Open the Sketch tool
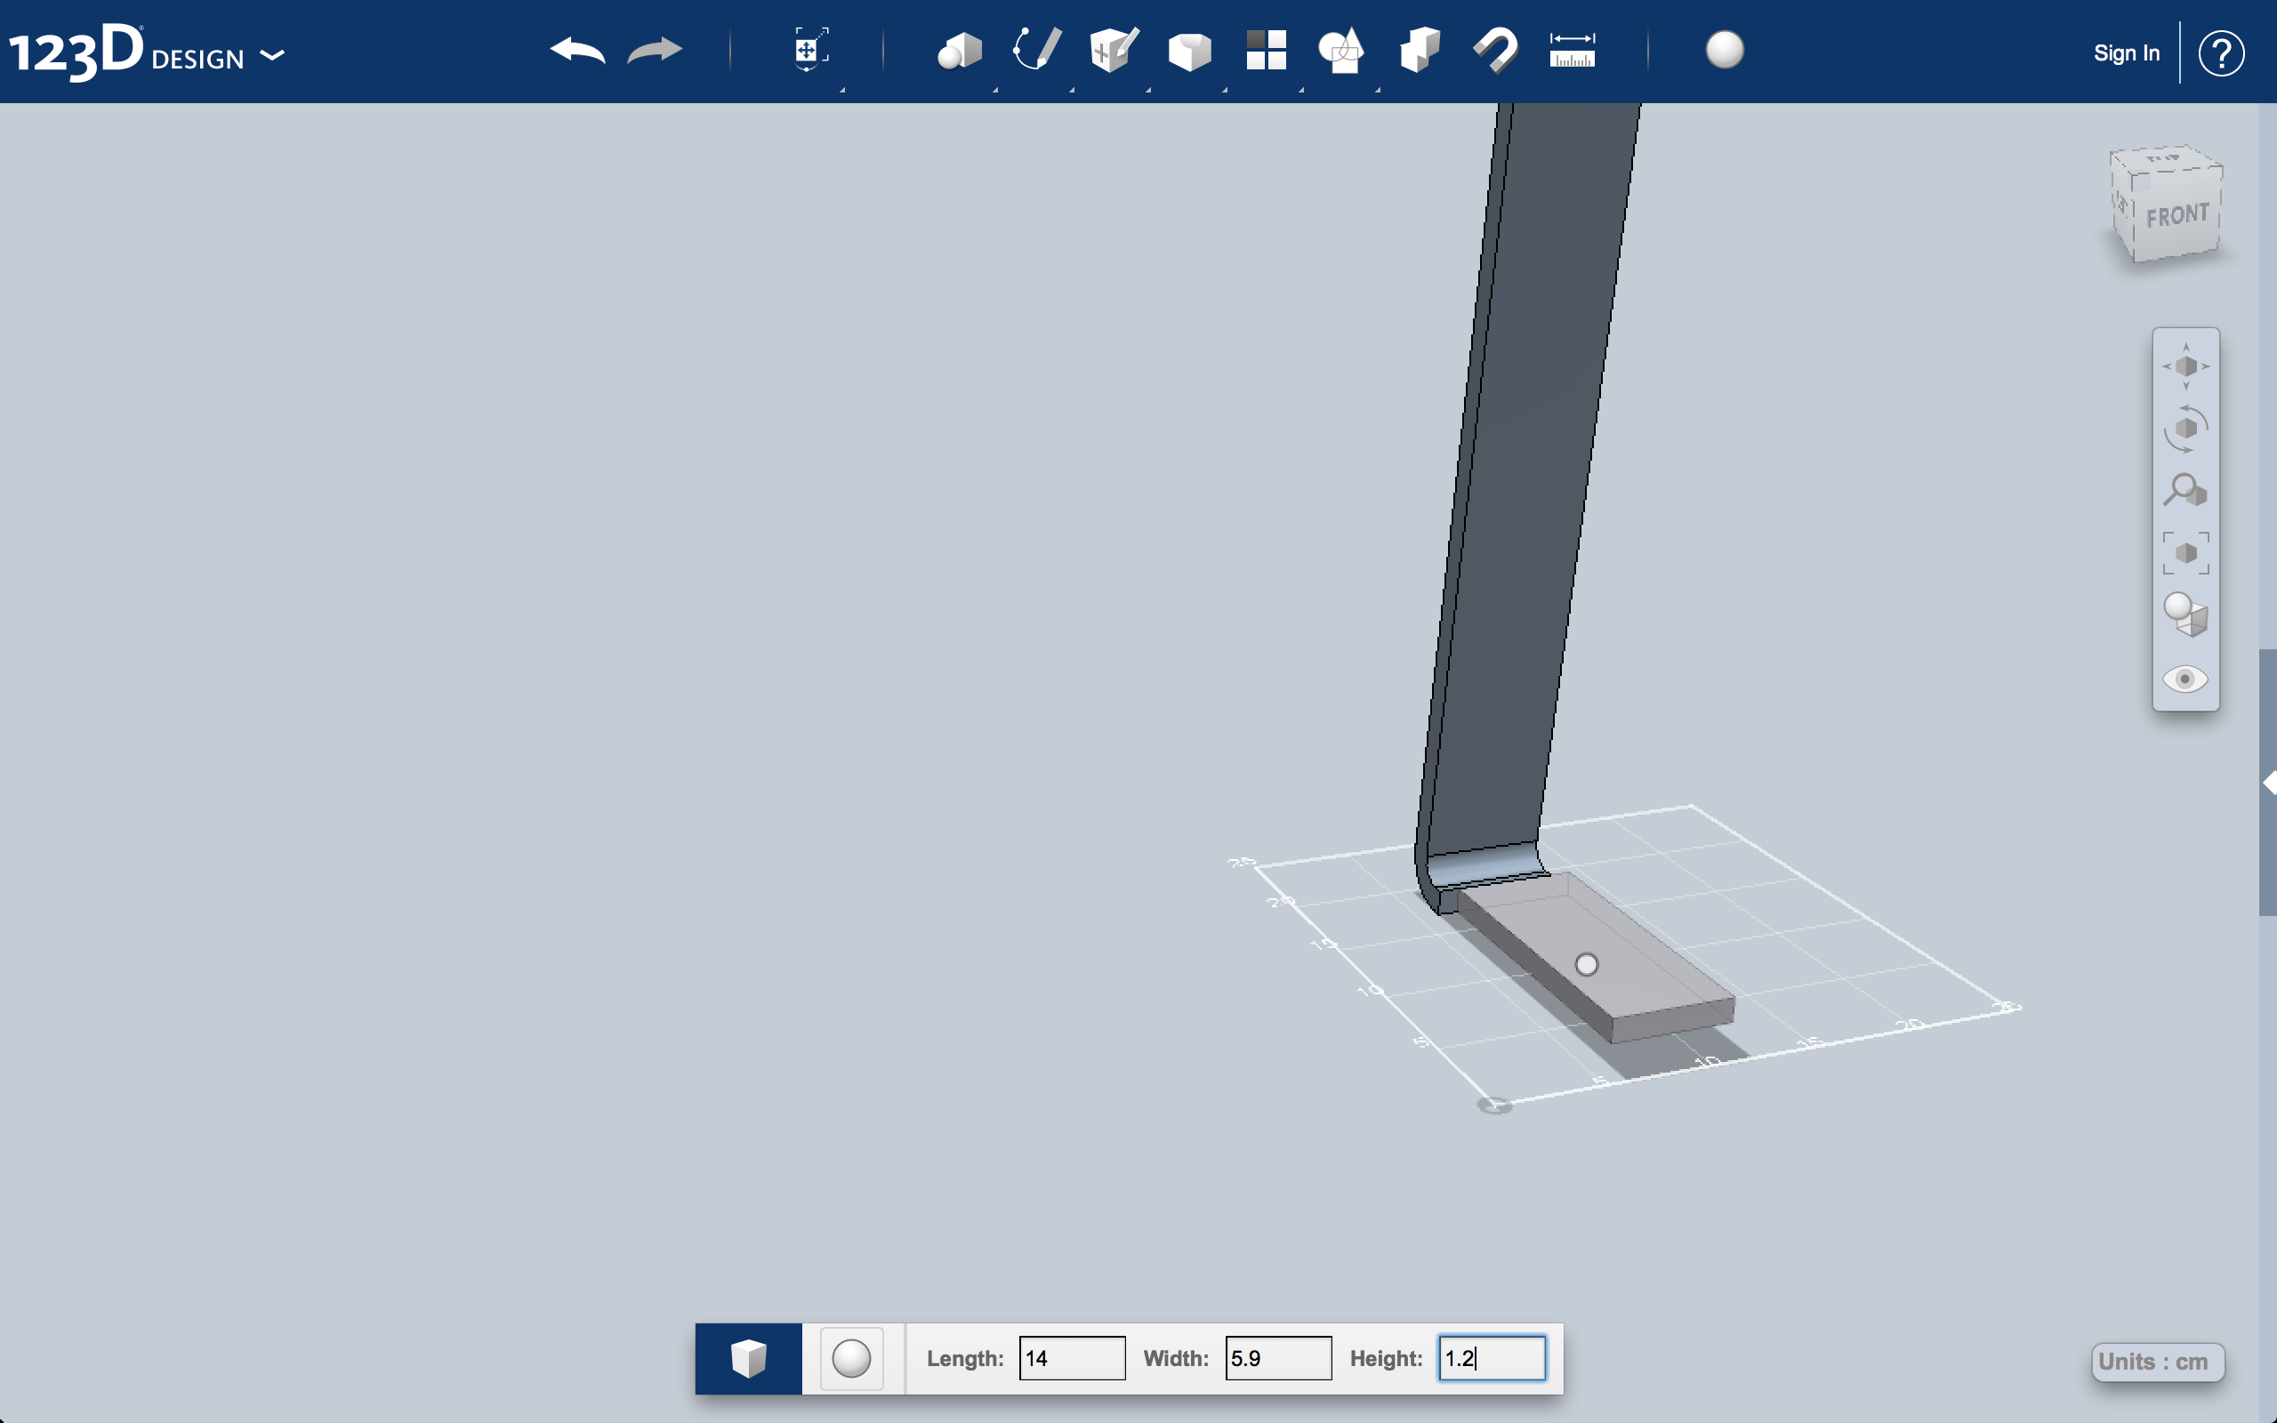The height and width of the screenshot is (1423, 2277). [x=1037, y=49]
